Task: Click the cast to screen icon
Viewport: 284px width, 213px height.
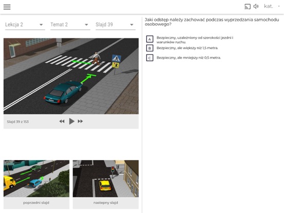Action: click(x=247, y=7)
